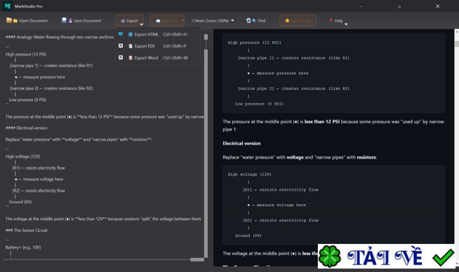Click the MarkStudio Pro logo in title bar

[7, 6]
